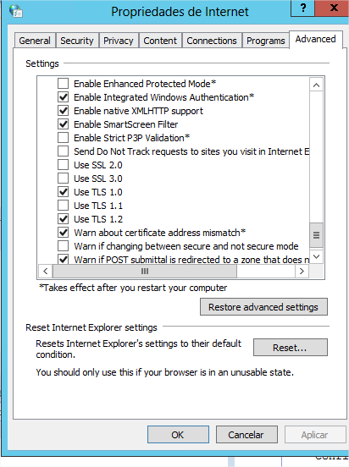Click the settings list scroll up arrow
This screenshot has width=349, height=467.
click(x=316, y=85)
